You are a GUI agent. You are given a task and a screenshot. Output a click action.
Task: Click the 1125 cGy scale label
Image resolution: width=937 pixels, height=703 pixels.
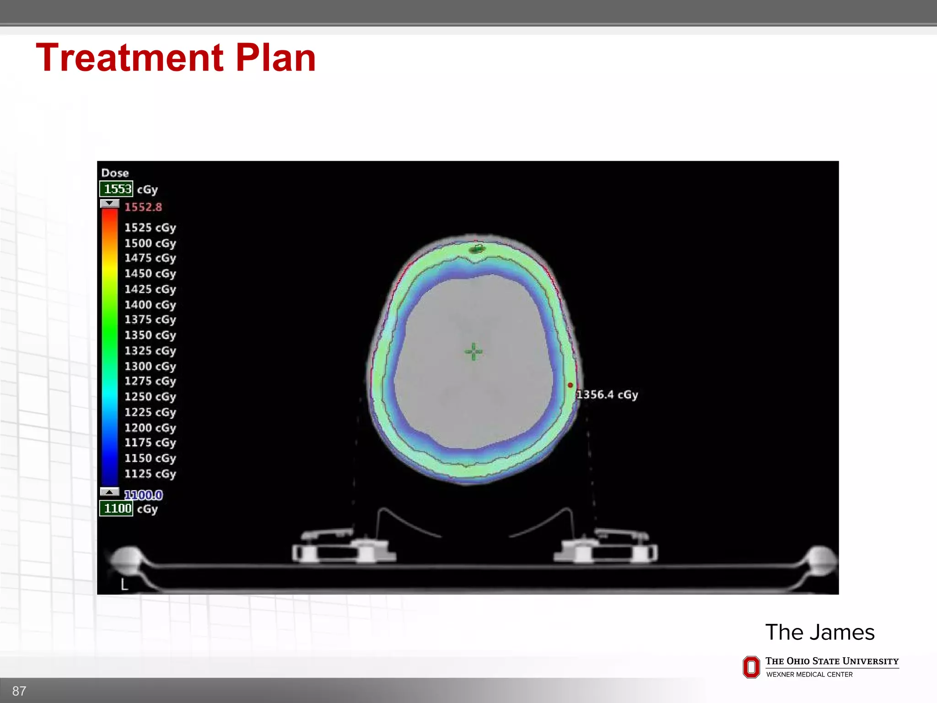150,474
